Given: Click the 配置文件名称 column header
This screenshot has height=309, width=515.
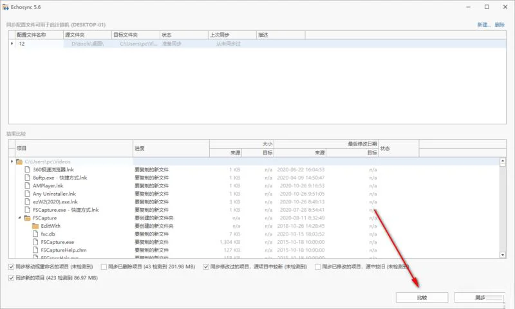Looking at the screenshot, I should pyautogui.click(x=39, y=35).
